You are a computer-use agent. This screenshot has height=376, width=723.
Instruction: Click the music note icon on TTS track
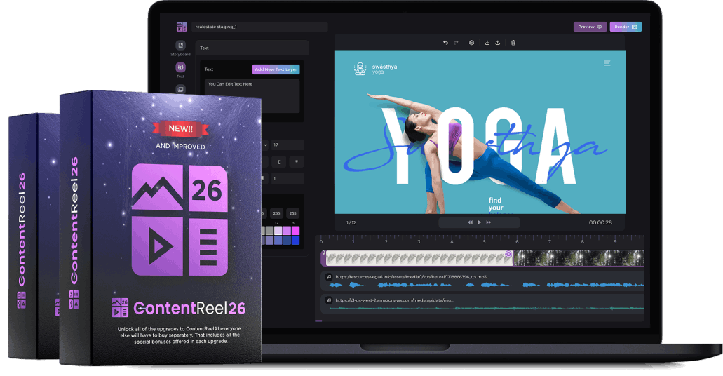tap(329, 276)
